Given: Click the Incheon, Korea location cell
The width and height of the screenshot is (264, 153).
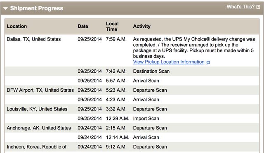Looking at the screenshot, I should pos(37,147).
